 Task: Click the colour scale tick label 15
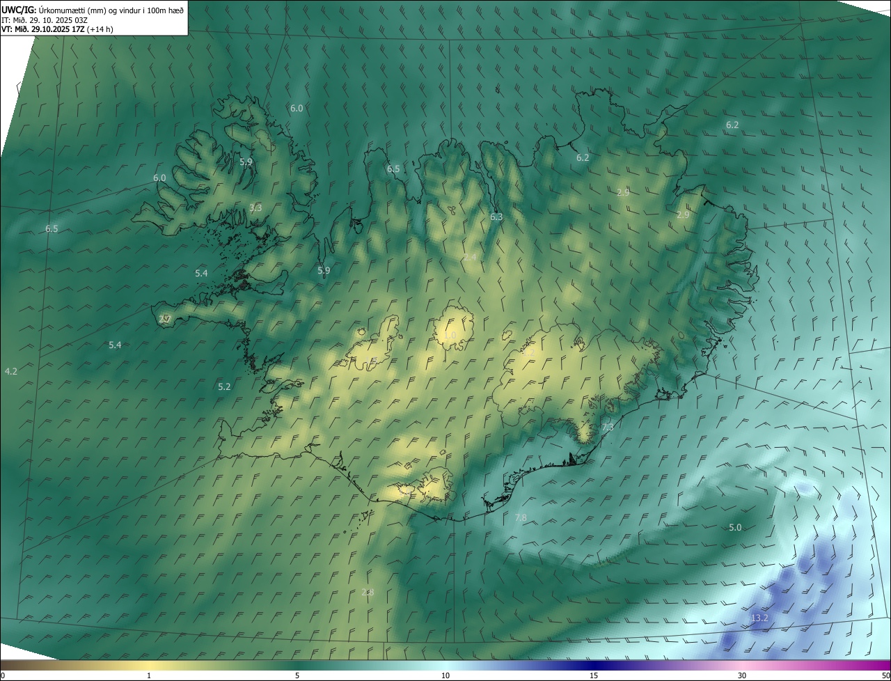point(594,676)
